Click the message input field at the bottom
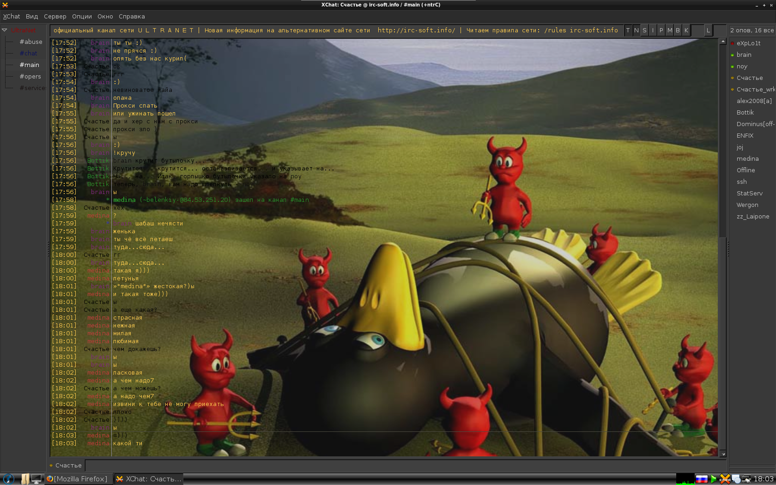This screenshot has width=776, height=485. coord(406,466)
